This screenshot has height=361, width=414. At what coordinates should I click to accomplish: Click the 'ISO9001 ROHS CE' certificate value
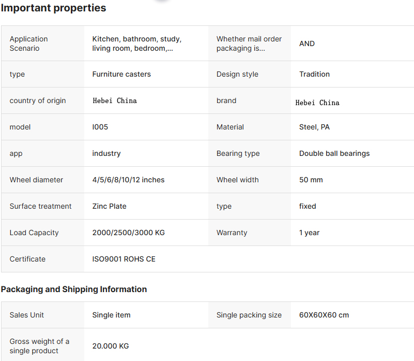pyautogui.click(x=124, y=259)
